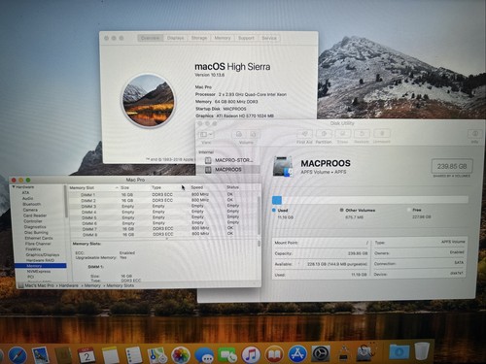Click Partition in Disk Utility toolbar
Viewport: 486px width, 364px height.
(x=324, y=136)
